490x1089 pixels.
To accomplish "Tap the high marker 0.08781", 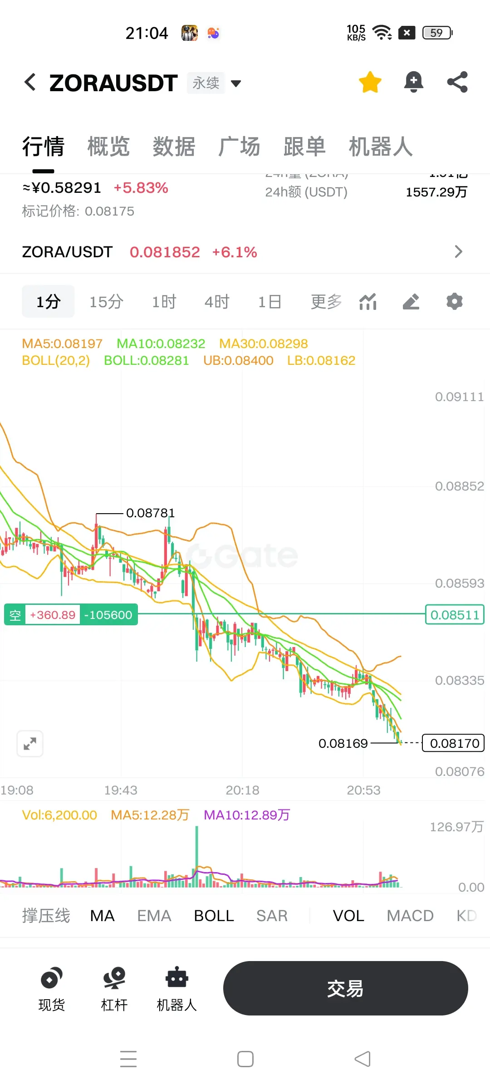I will [x=150, y=513].
